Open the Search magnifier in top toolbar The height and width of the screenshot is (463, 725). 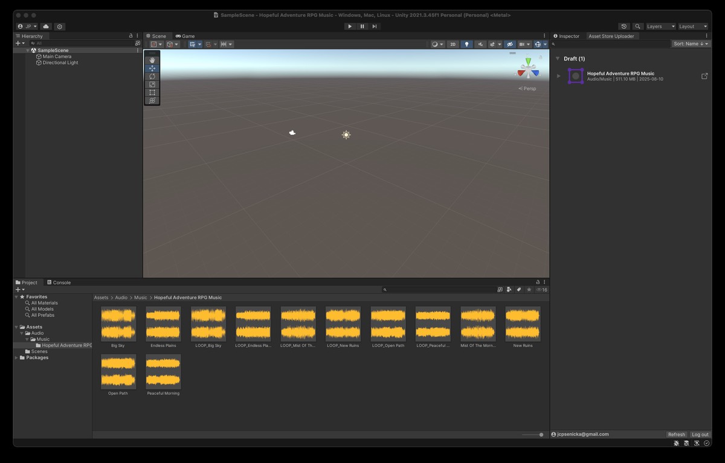point(637,27)
